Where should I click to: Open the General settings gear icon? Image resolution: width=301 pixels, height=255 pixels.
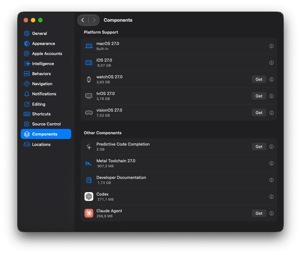click(27, 33)
